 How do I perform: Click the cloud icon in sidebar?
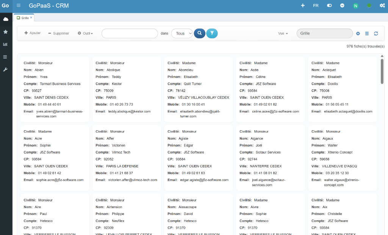6,19
